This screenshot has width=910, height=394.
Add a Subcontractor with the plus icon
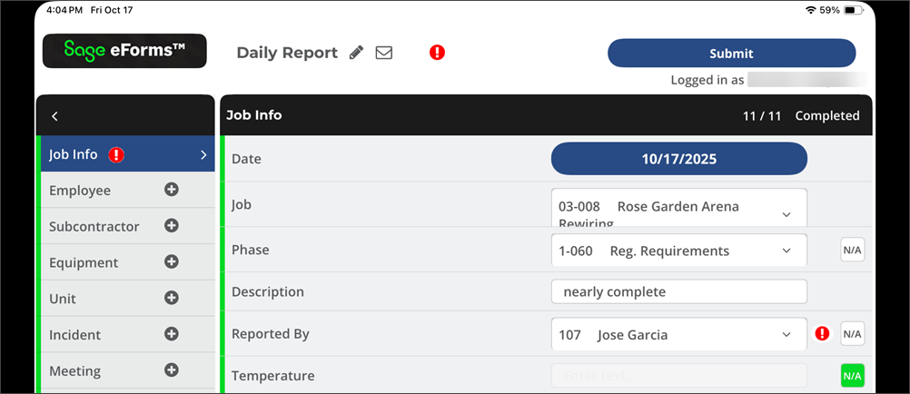171,226
